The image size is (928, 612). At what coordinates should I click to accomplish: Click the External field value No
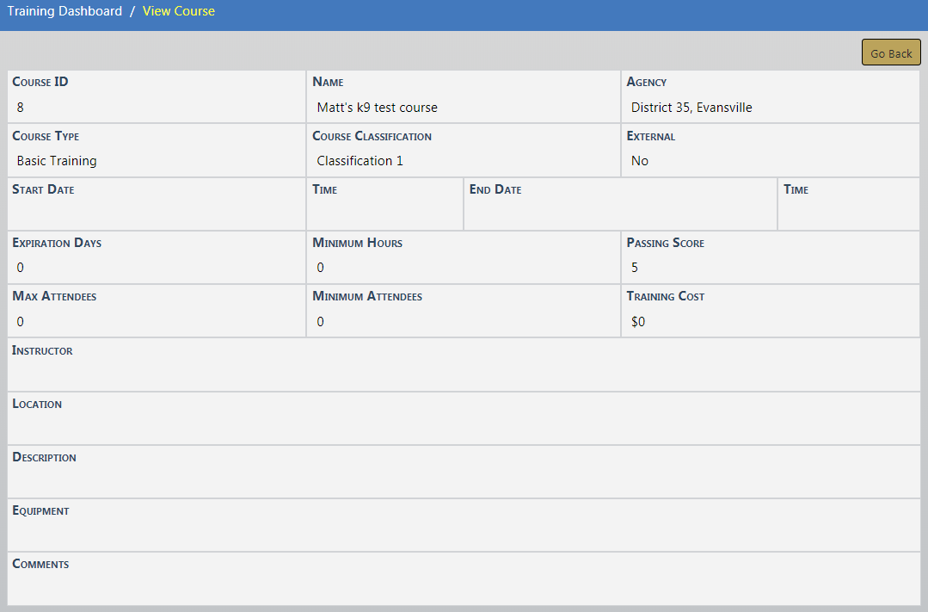point(640,161)
